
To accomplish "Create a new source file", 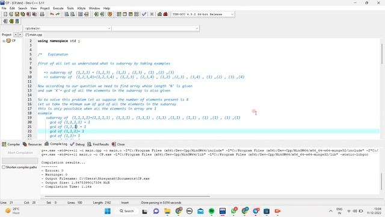I will pos(5,14).
